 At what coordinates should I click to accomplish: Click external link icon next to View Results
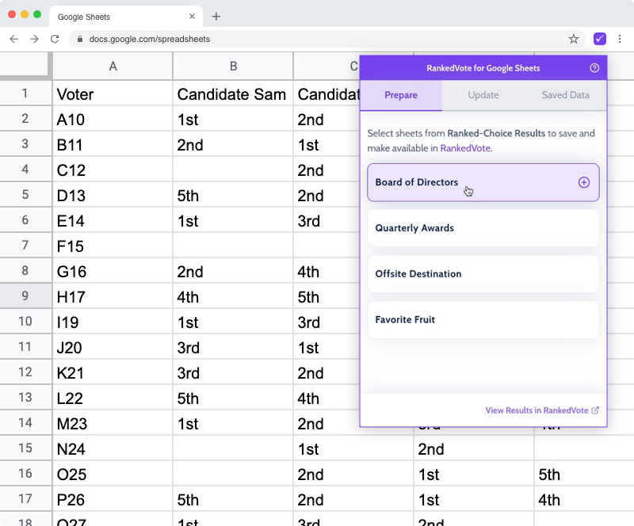pyautogui.click(x=596, y=410)
